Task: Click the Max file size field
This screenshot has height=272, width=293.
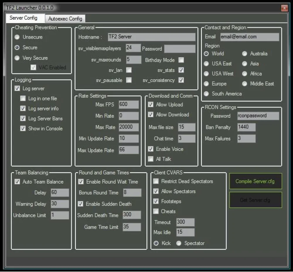Action: pyautogui.click(x=187, y=127)
